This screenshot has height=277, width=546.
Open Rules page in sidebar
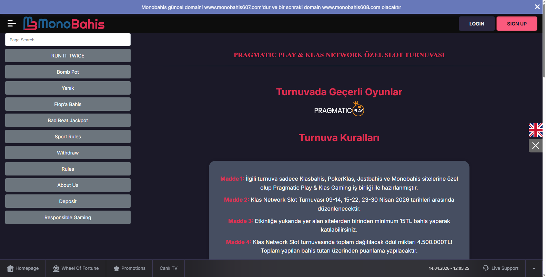(x=68, y=169)
